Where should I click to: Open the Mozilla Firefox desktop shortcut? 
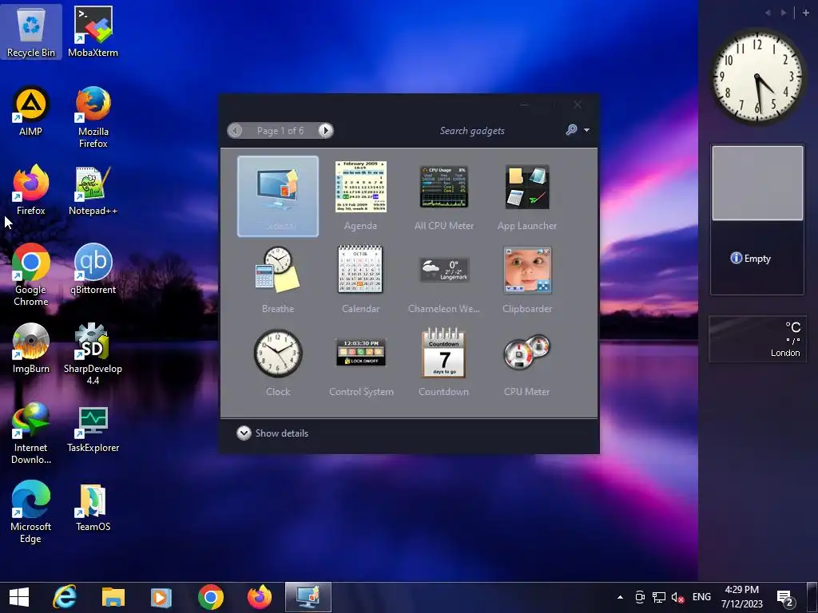93,117
